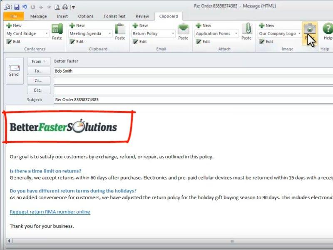Screen dimensions: 333x250
Task: Select the BetterFasterSolutions logo image
Action: [63, 126]
